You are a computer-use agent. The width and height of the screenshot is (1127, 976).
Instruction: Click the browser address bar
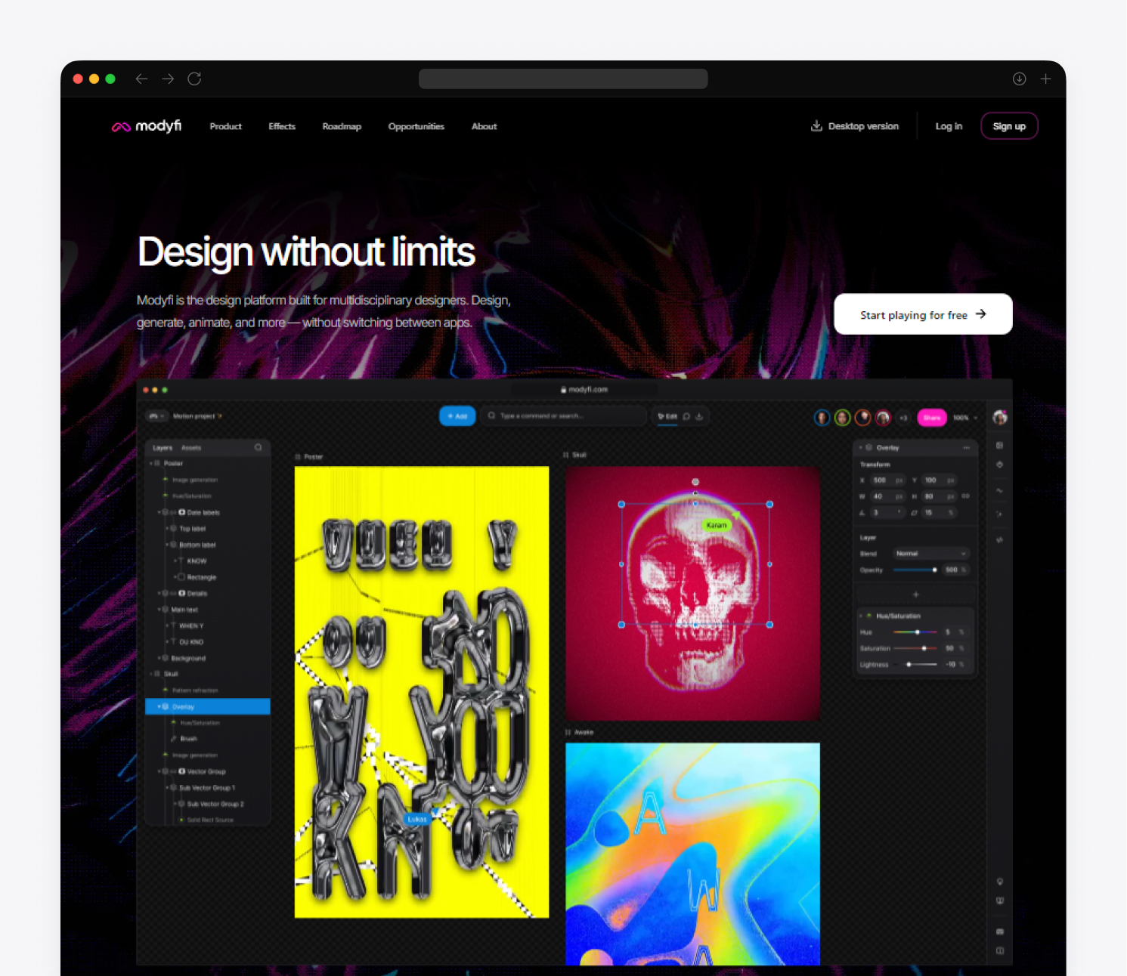(563, 79)
